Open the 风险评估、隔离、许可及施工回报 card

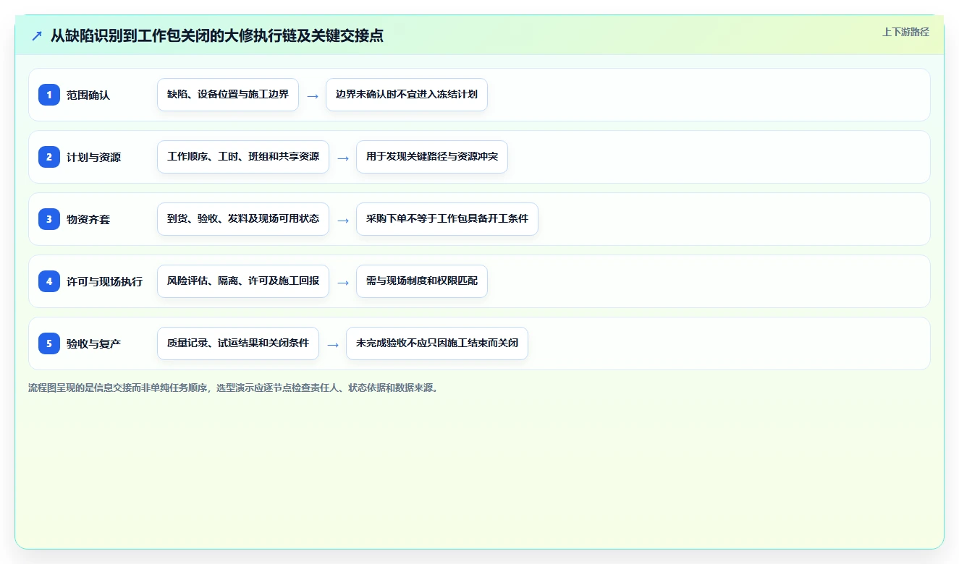click(243, 281)
